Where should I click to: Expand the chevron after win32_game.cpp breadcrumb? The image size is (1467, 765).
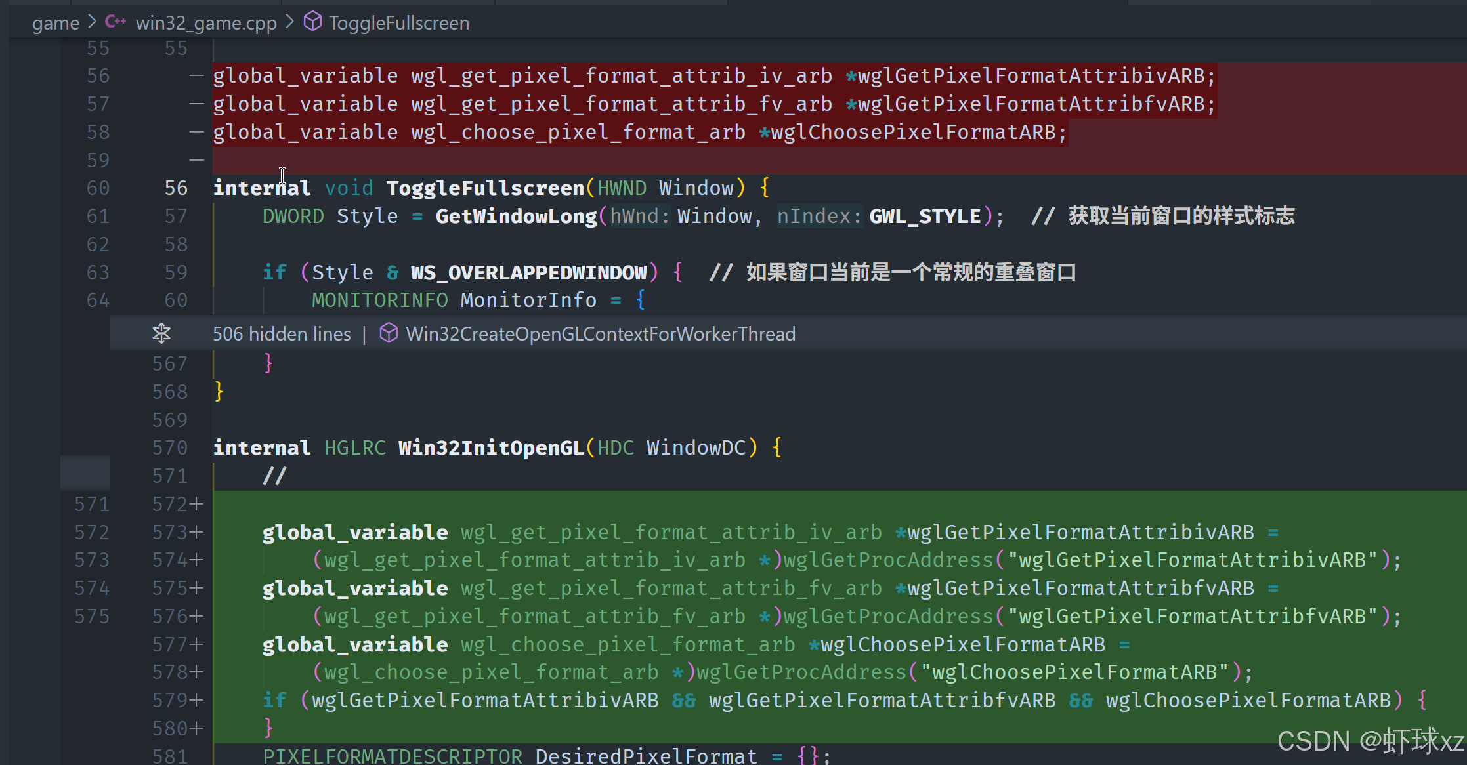(x=289, y=22)
